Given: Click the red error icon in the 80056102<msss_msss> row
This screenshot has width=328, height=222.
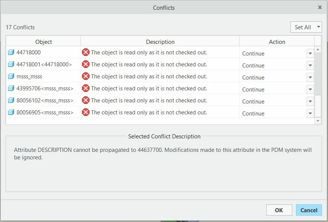Looking at the screenshot, I should point(85,100).
